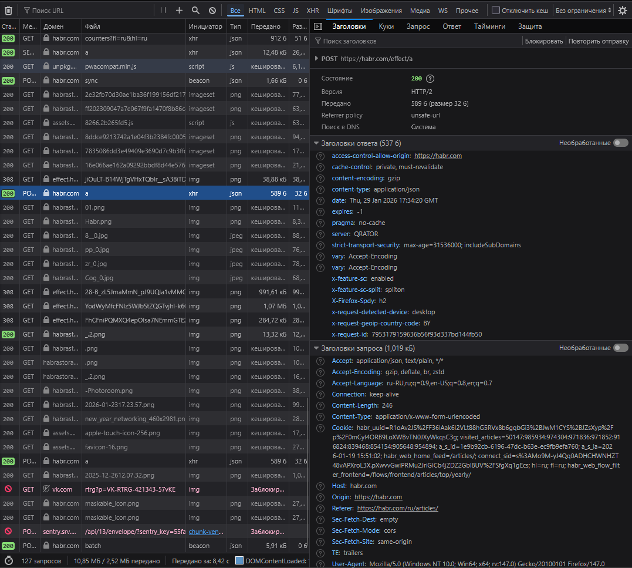Select the batch beacon request row
The height and width of the screenshot is (568, 632).
[x=155, y=546]
